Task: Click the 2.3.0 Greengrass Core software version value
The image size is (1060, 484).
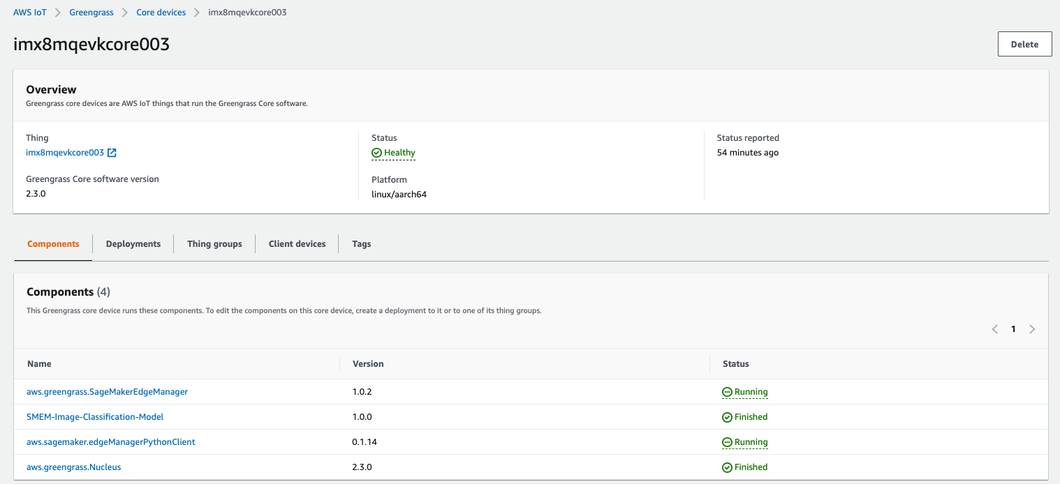Action: point(36,194)
